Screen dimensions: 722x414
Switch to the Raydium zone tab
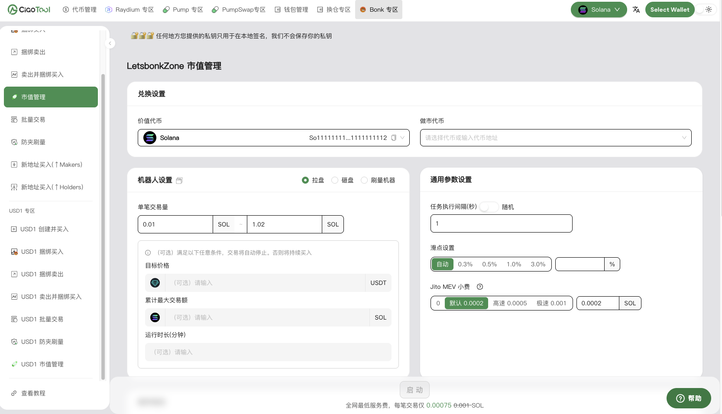[x=130, y=10]
